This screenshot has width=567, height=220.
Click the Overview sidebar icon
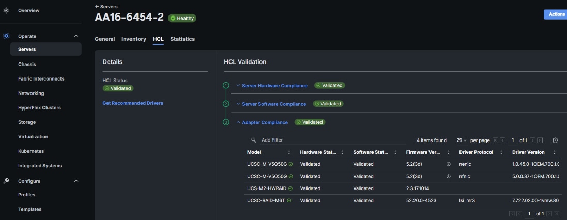click(x=6, y=10)
